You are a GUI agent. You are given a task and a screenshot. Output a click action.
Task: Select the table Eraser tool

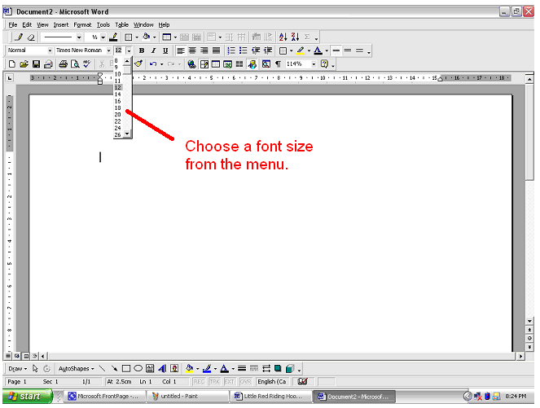click(31, 37)
